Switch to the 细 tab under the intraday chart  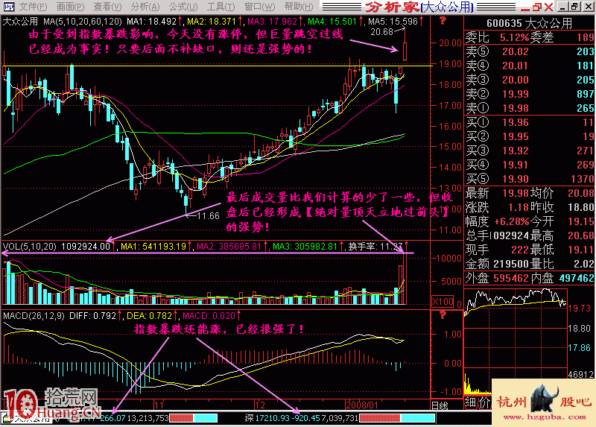(471, 402)
